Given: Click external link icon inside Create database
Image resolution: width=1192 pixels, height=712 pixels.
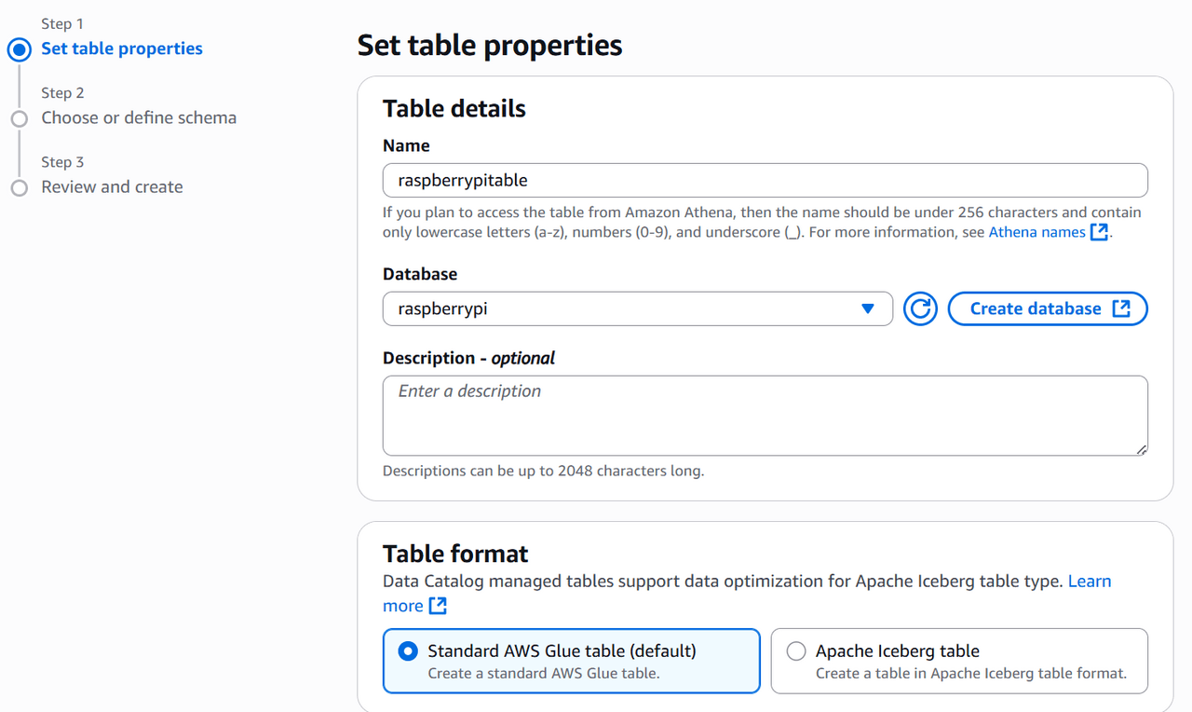Looking at the screenshot, I should 1121,309.
